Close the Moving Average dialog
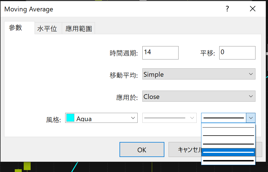This screenshot has width=268, height=172. tap(253, 9)
